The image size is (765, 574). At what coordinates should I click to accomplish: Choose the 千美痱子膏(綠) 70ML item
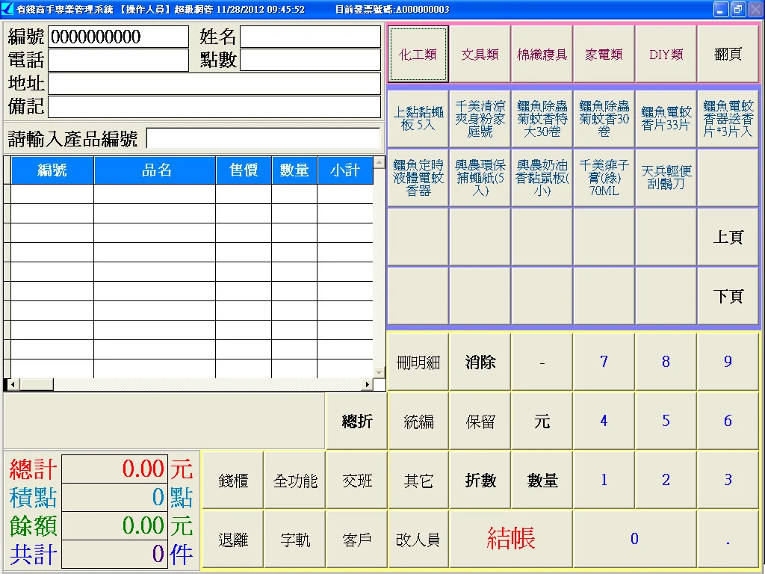[603, 176]
